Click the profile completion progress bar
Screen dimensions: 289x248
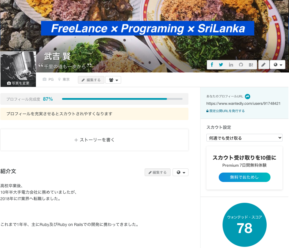click(x=122, y=99)
